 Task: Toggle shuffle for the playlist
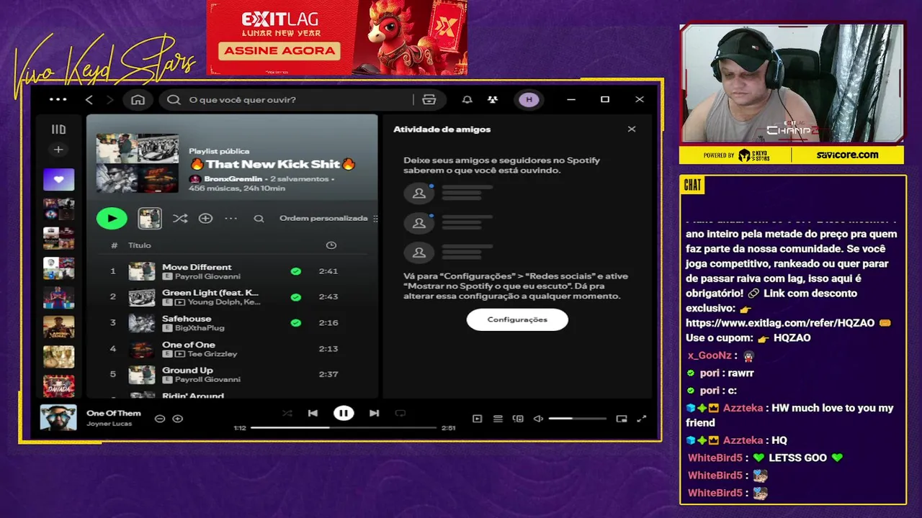click(x=180, y=218)
